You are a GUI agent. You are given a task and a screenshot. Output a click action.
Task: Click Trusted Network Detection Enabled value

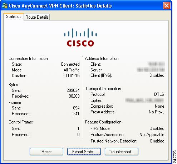(x=157, y=141)
